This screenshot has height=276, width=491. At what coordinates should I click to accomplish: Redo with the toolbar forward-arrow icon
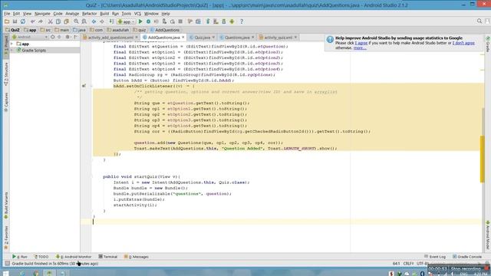click(x=41, y=21)
